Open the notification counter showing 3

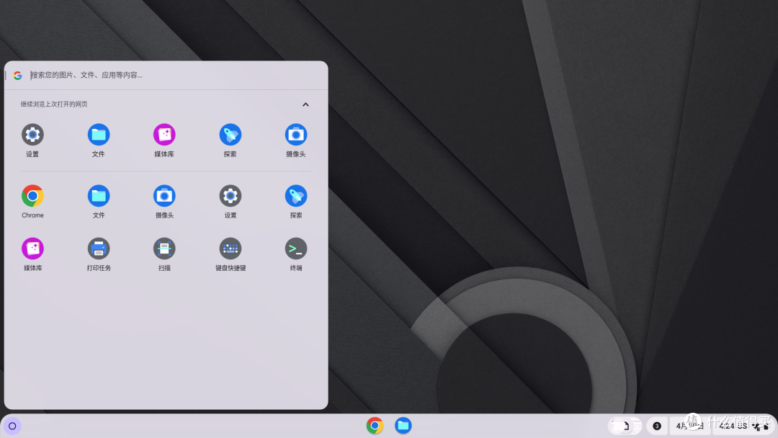657,426
